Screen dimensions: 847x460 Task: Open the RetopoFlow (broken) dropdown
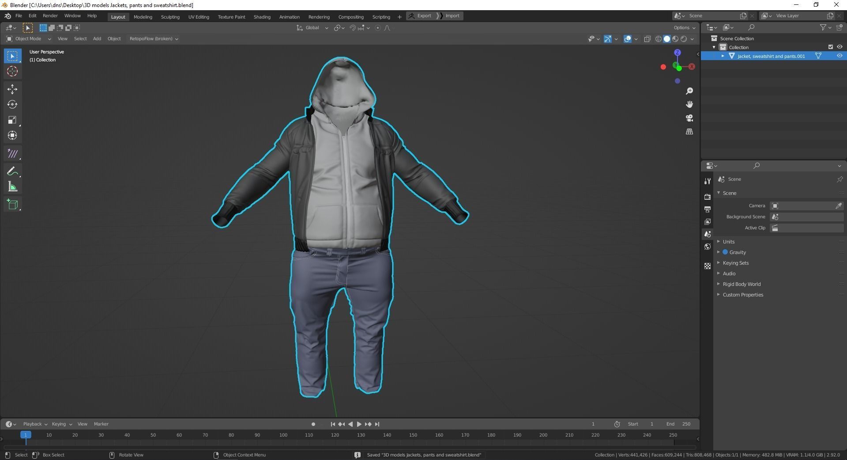(x=154, y=39)
